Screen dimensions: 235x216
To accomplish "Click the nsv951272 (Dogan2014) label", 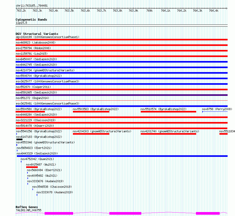I will [32, 98].
